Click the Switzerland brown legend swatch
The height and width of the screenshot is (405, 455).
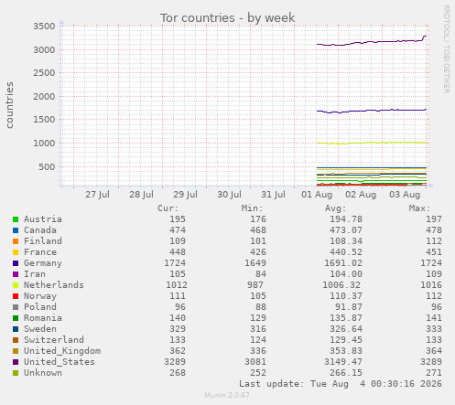(16, 340)
